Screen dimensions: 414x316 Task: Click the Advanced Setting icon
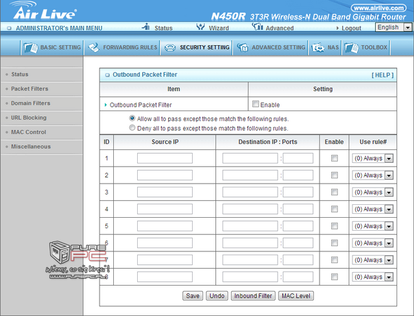242,48
